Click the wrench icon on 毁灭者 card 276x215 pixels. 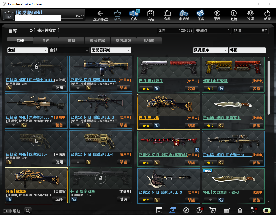click(197, 150)
